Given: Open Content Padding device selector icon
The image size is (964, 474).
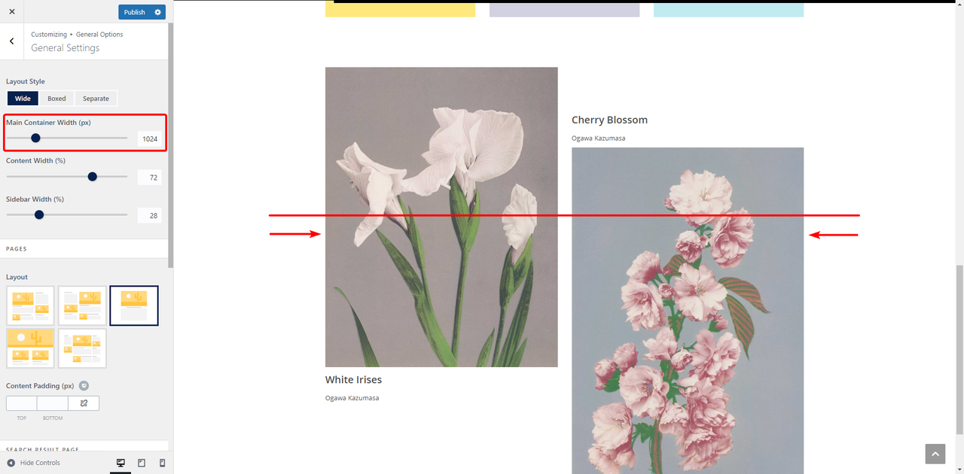Looking at the screenshot, I should 84,386.
